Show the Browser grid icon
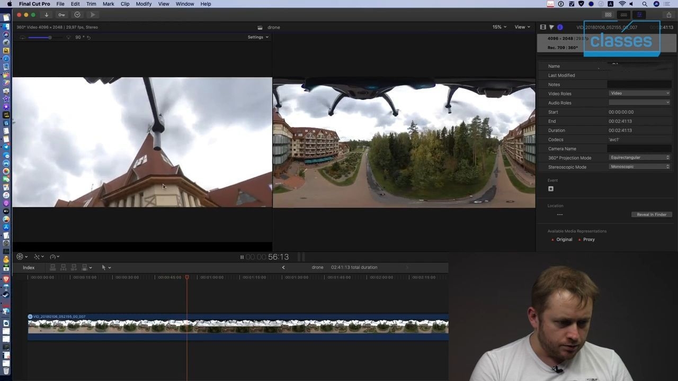 (608, 15)
